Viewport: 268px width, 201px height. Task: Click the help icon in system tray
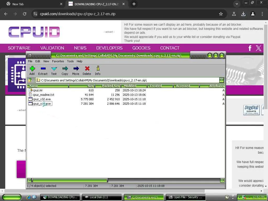point(227,197)
